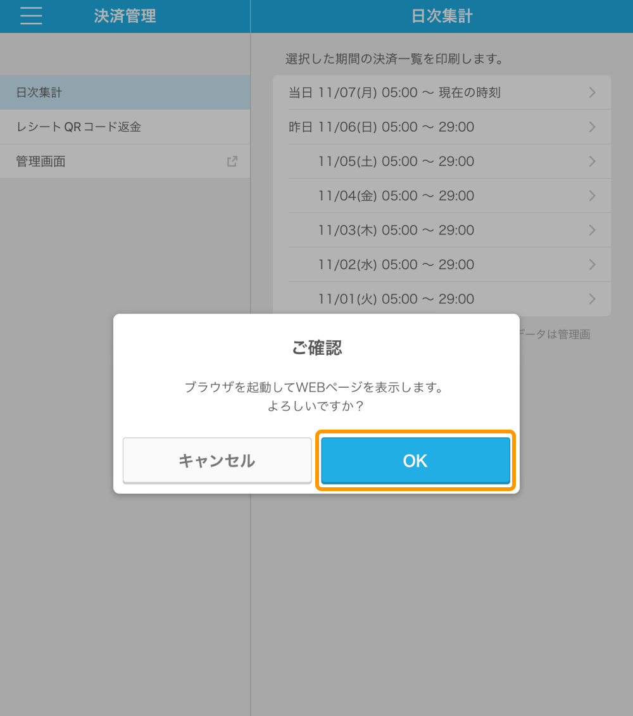Click the 決済管理 header title
This screenshot has height=716, width=633.
click(125, 16)
